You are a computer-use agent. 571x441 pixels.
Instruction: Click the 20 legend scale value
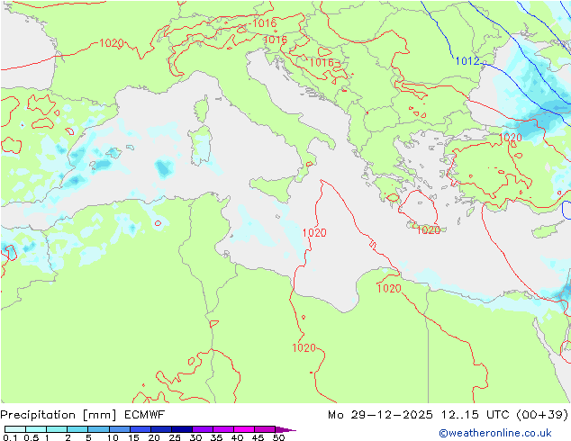(154, 437)
